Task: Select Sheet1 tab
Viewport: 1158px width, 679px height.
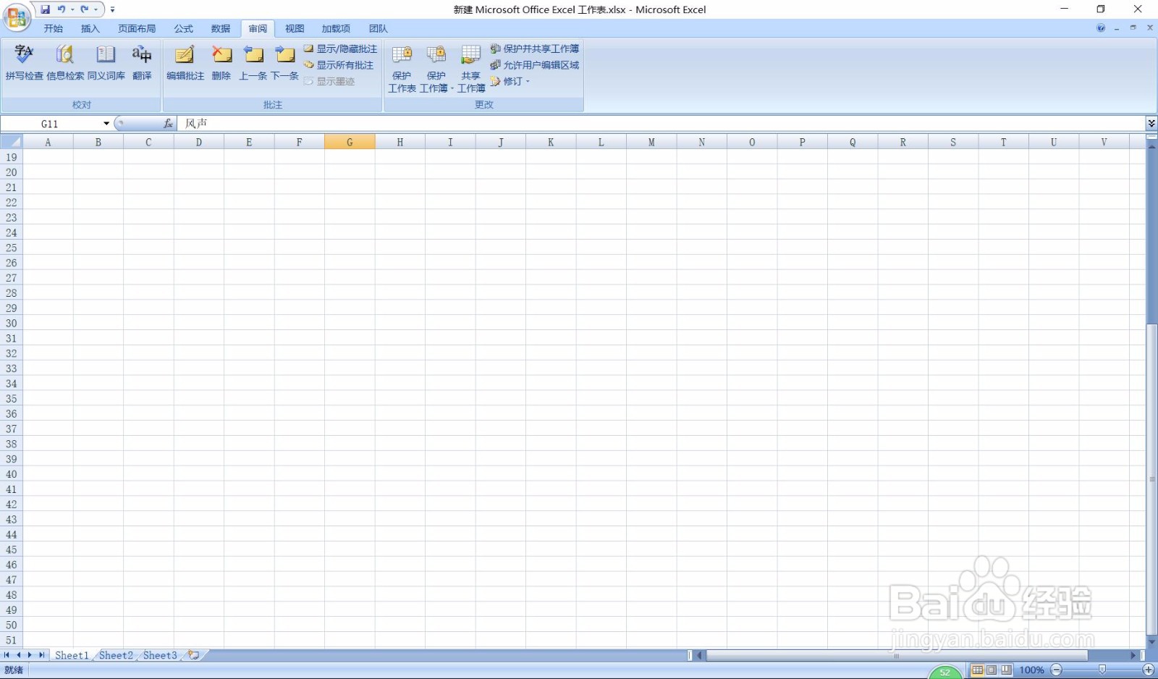Action: (72, 655)
